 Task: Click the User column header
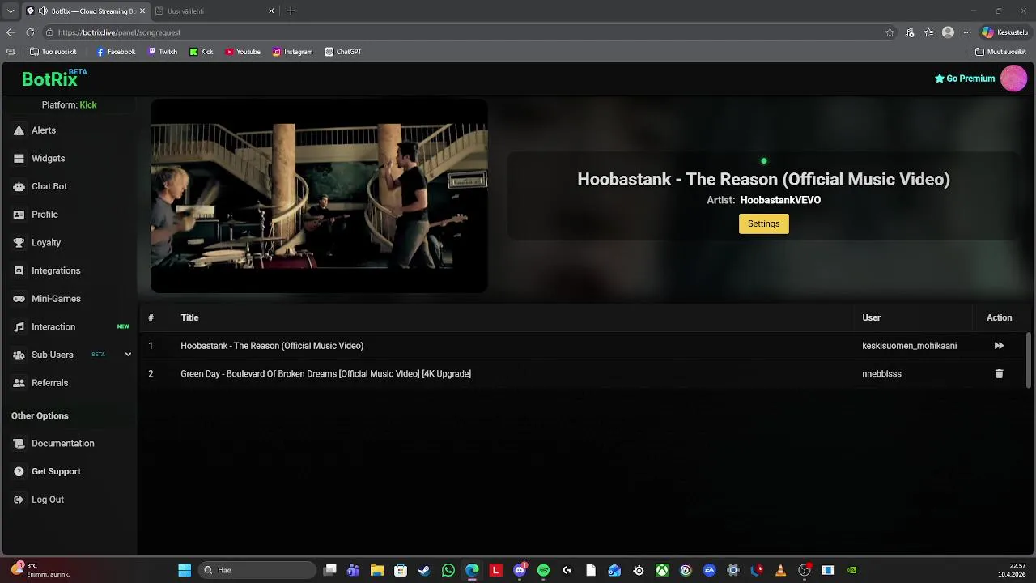(871, 317)
